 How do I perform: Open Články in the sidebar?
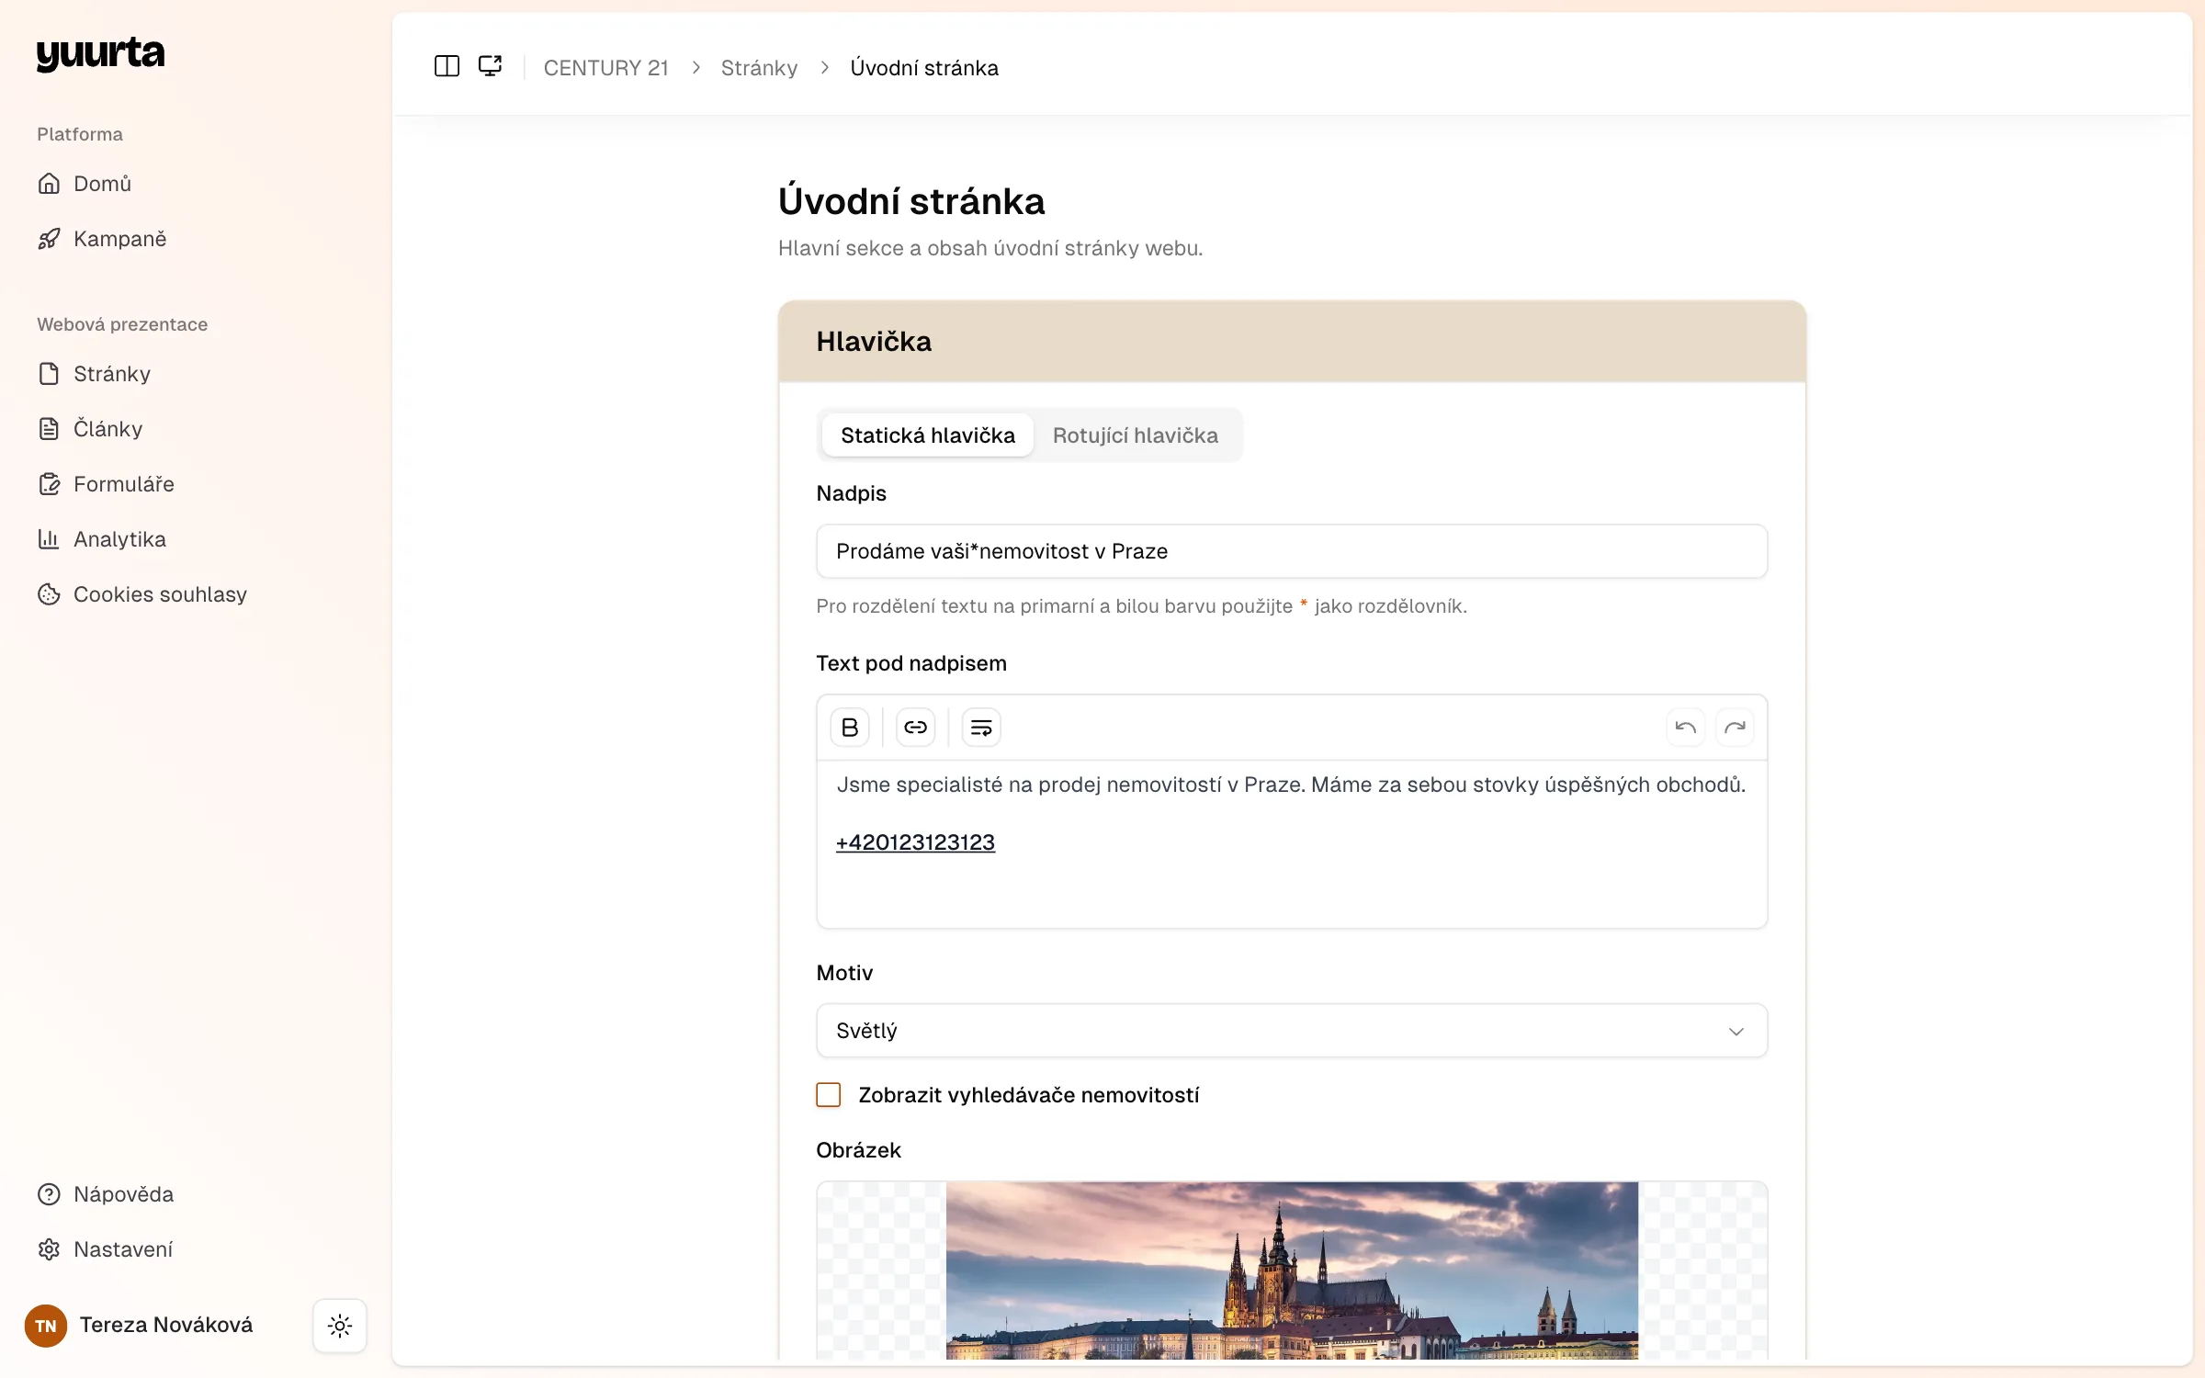click(90, 429)
